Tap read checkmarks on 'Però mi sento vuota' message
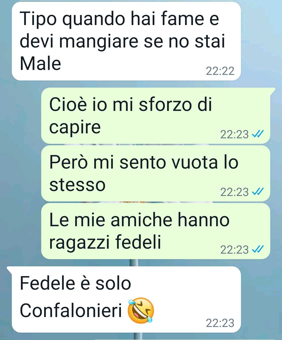This screenshot has width=282, height=340. click(258, 192)
